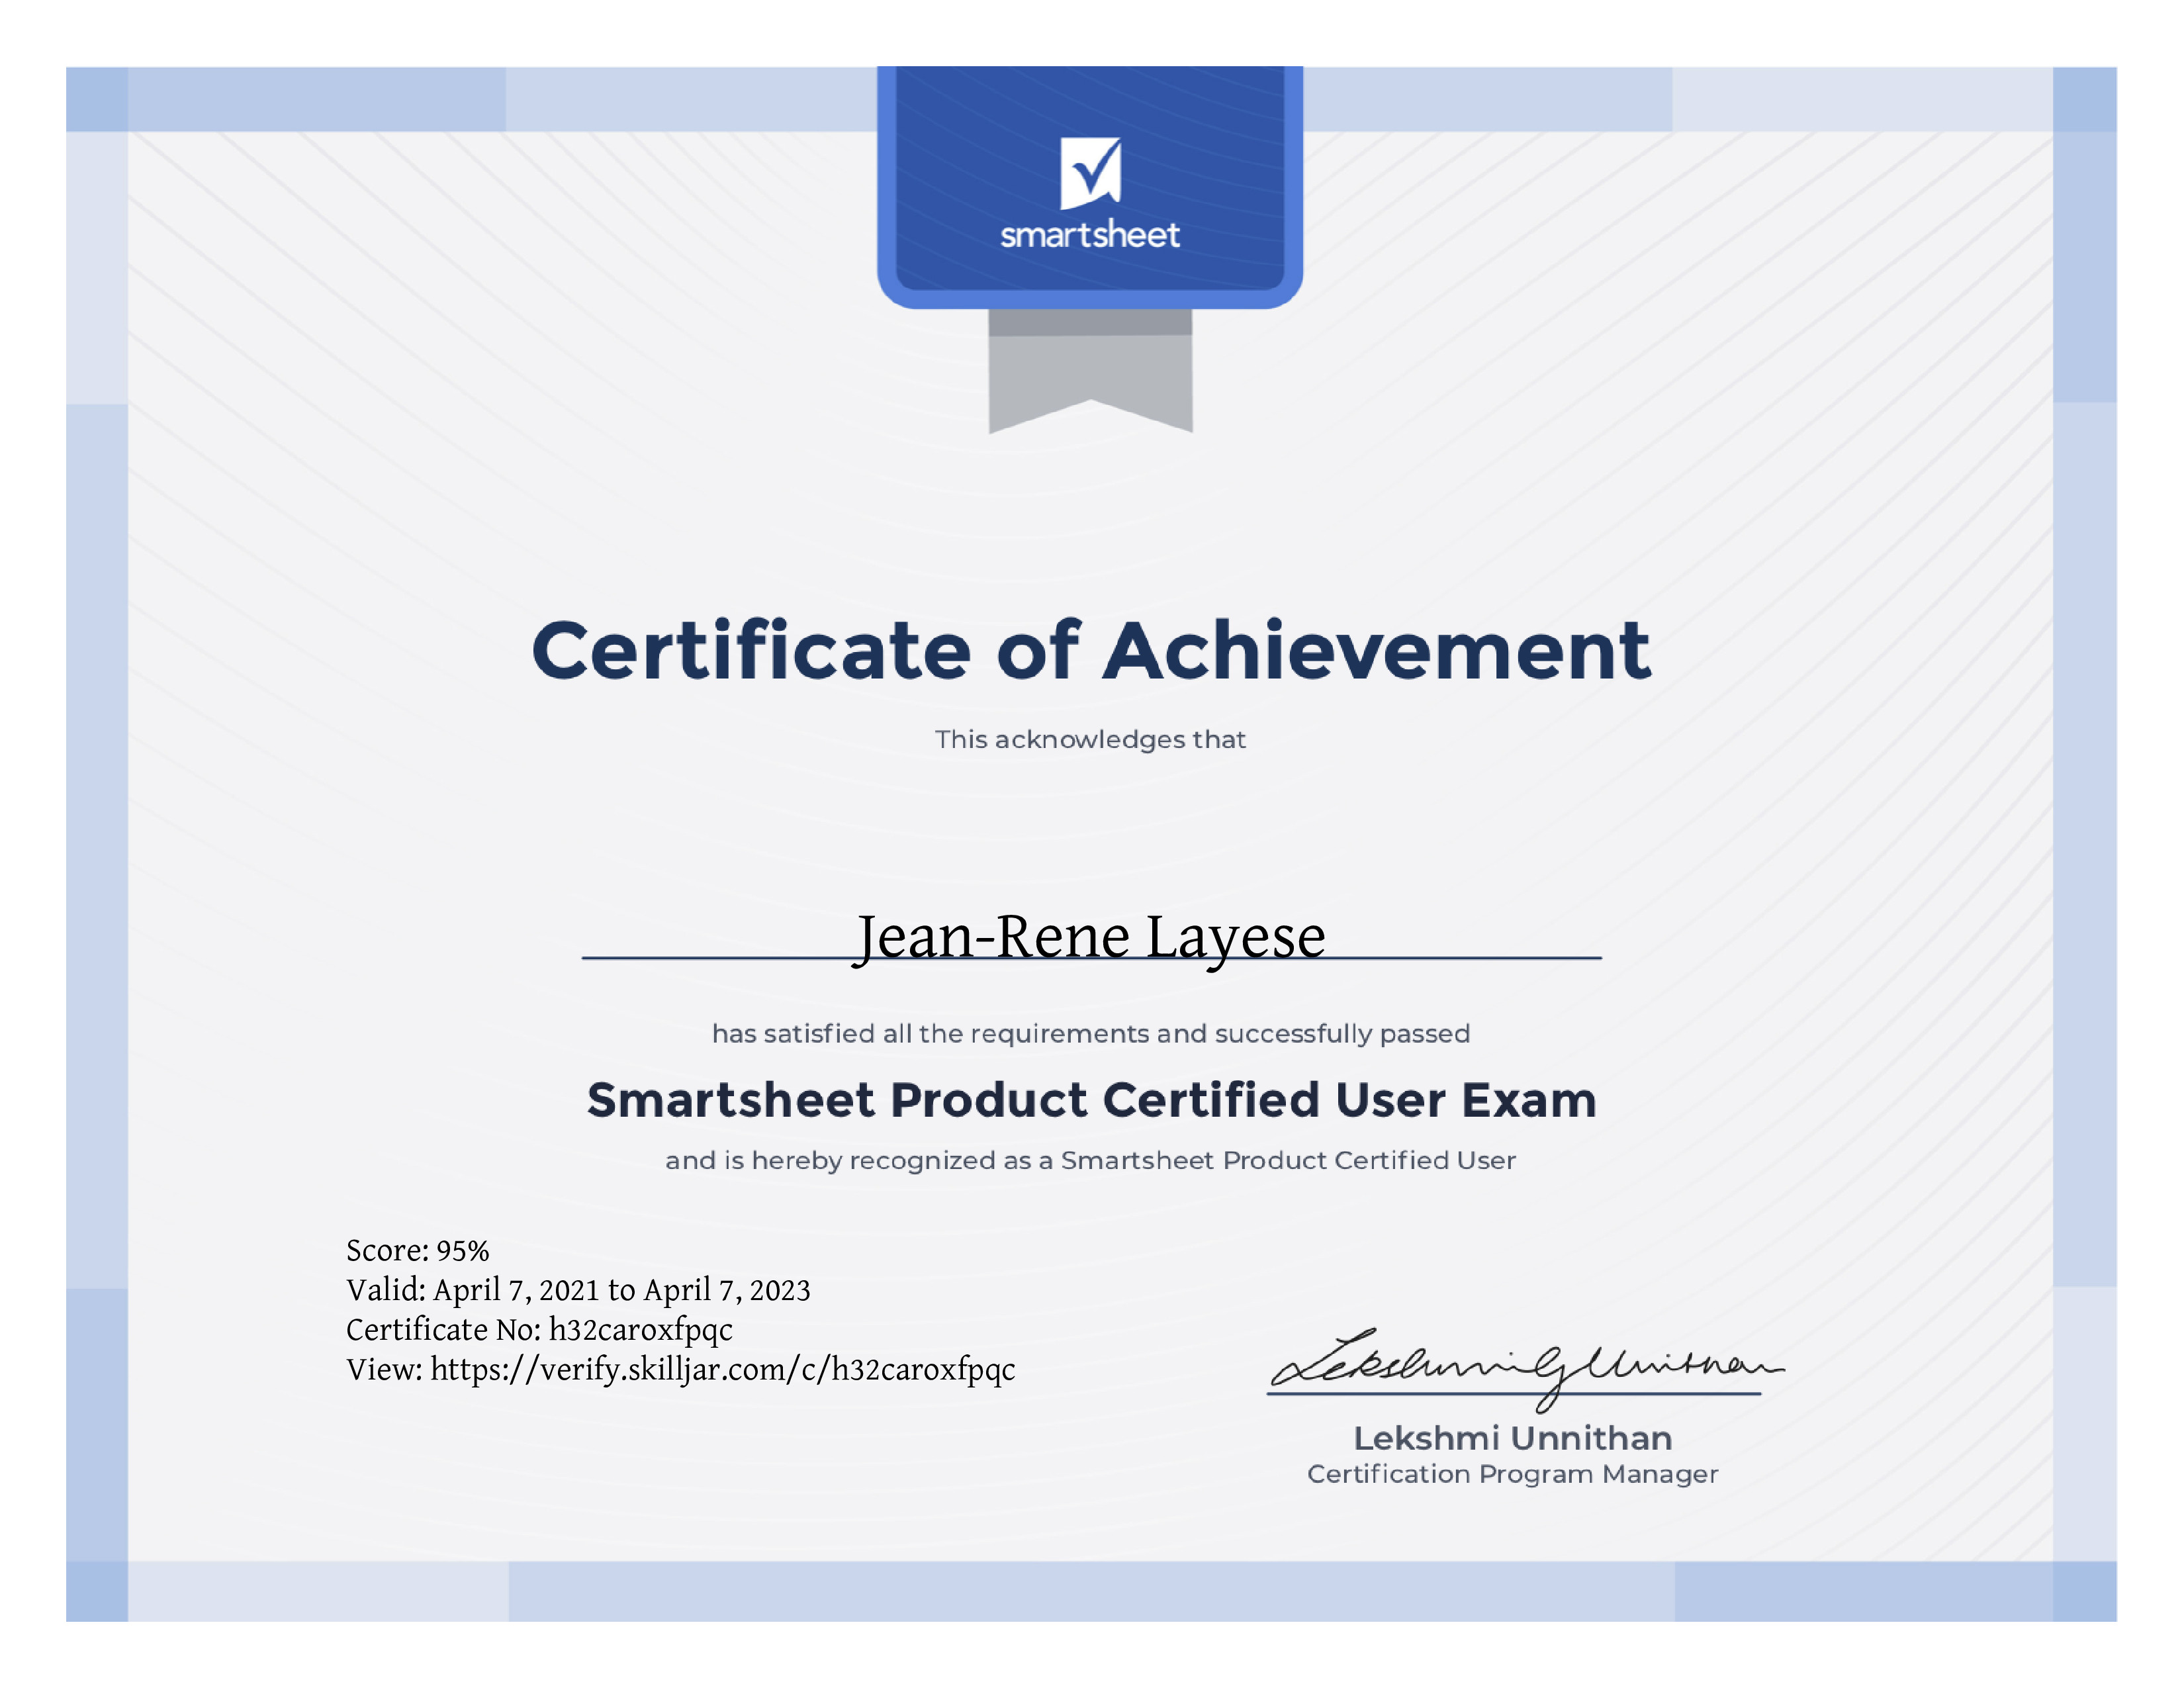Click the "and is hereby recognized" line
Image resolution: width=2184 pixels, height=1688 pixels.
pos(1091,1161)
